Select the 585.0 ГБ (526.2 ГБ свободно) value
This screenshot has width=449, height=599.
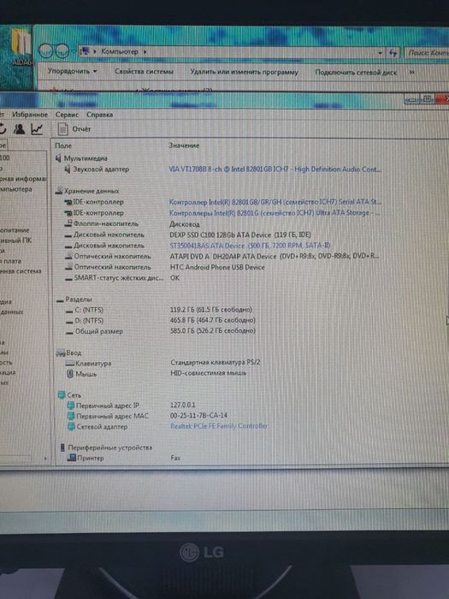213,330
